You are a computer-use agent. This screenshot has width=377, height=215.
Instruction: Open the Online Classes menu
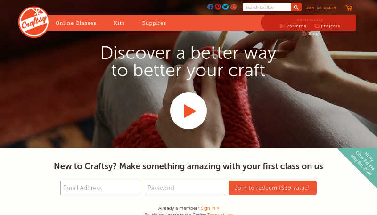[76, 23]
